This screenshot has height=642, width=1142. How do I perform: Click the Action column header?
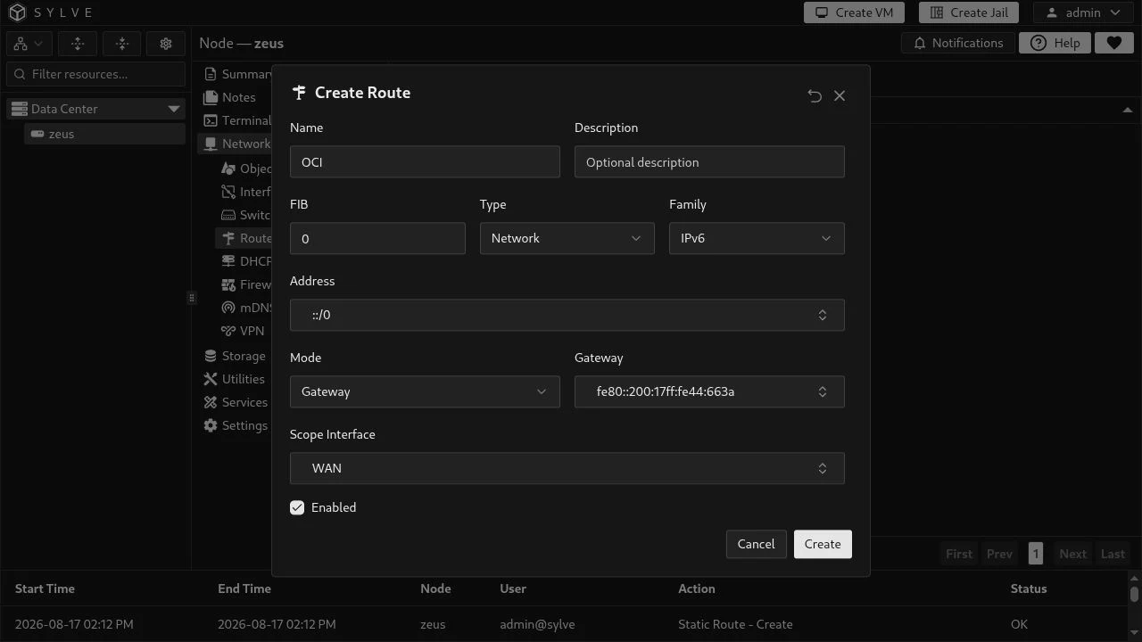tap(697, 588)
